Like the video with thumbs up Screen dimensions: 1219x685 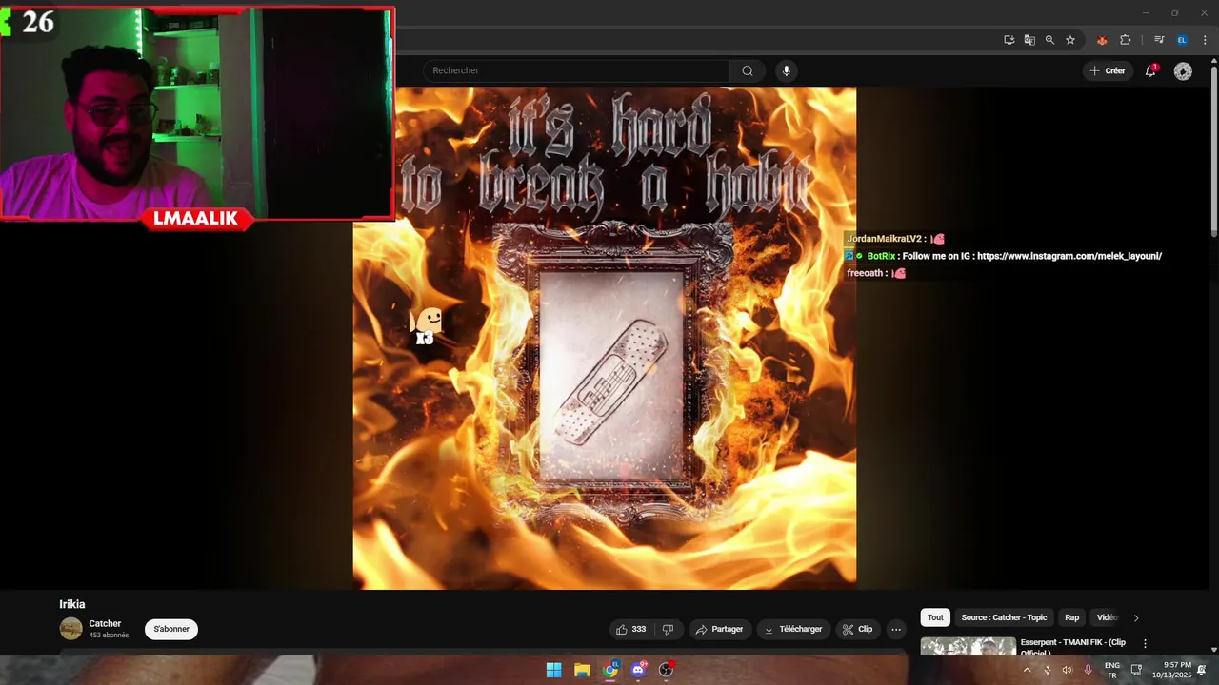point(630,629)
